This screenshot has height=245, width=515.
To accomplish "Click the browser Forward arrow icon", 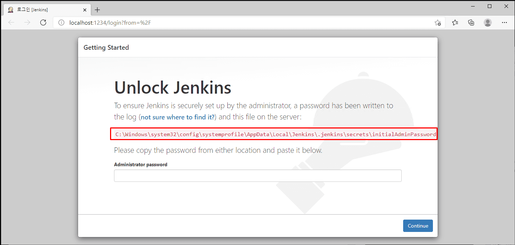I will pos(27,23).
